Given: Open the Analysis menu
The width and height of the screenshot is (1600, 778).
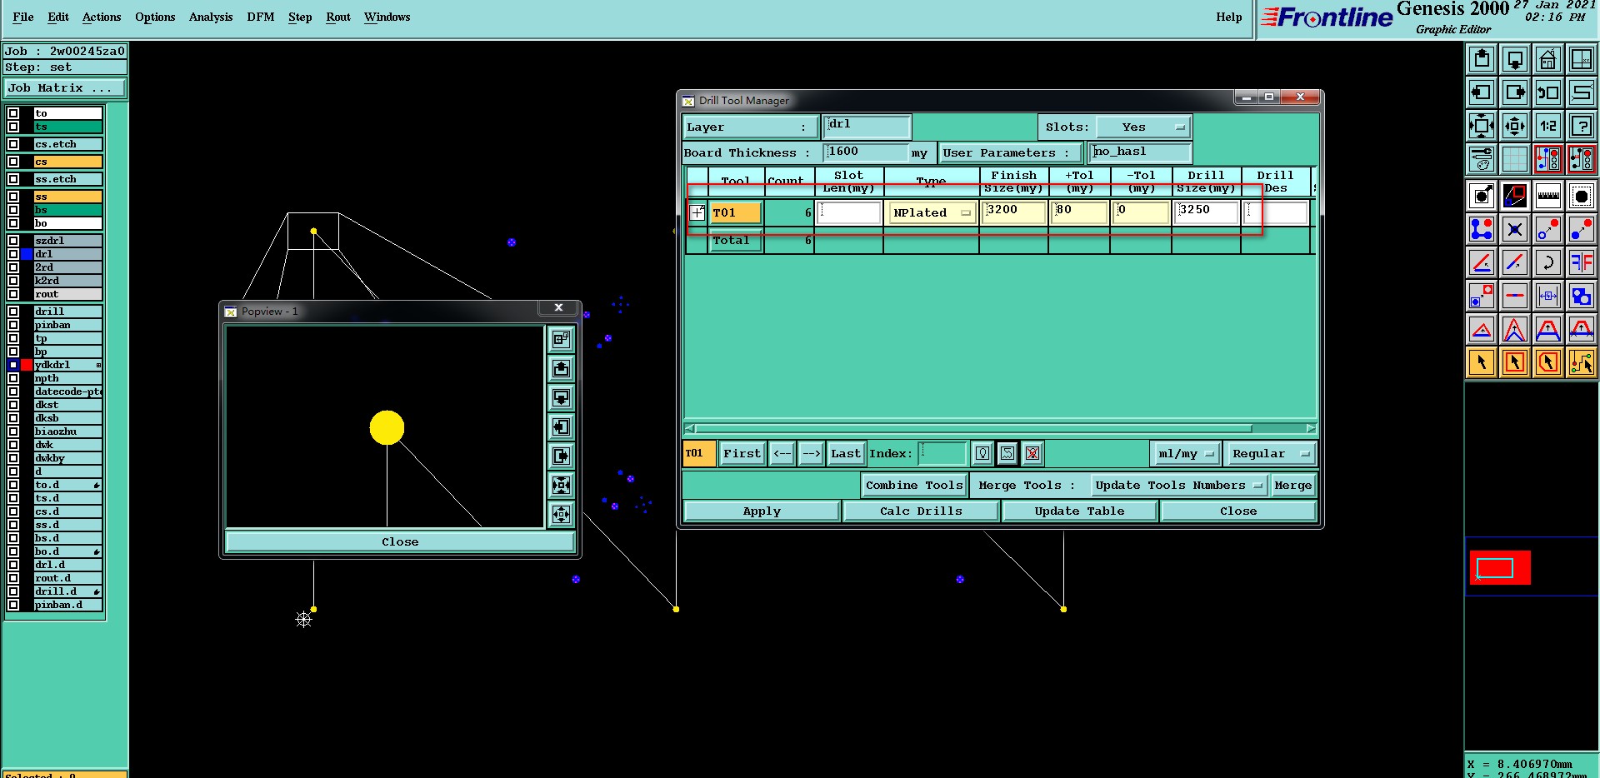Looking at the screenshot, I should pyautogui.click(x=211, y=17).
